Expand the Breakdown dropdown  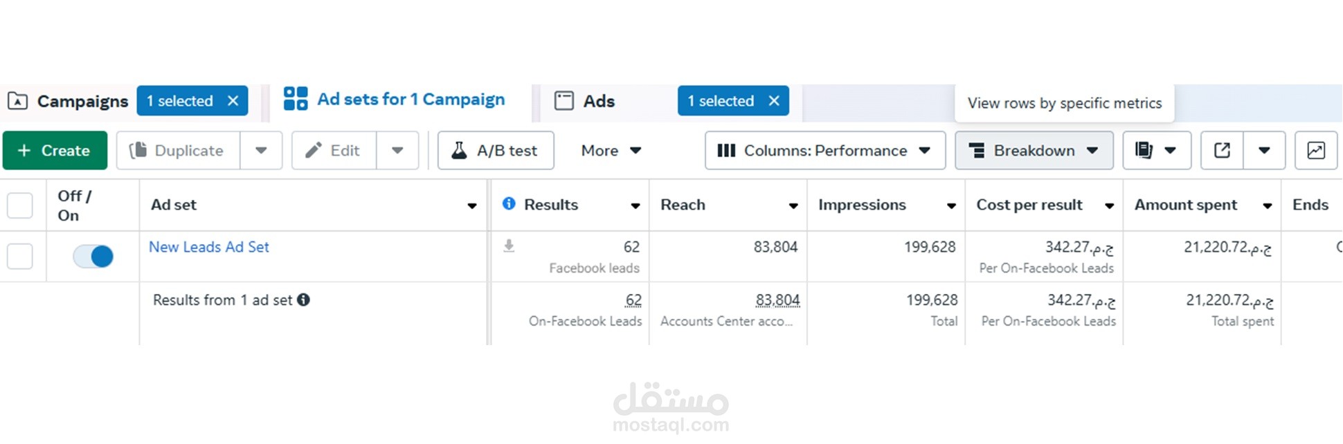1034,150
